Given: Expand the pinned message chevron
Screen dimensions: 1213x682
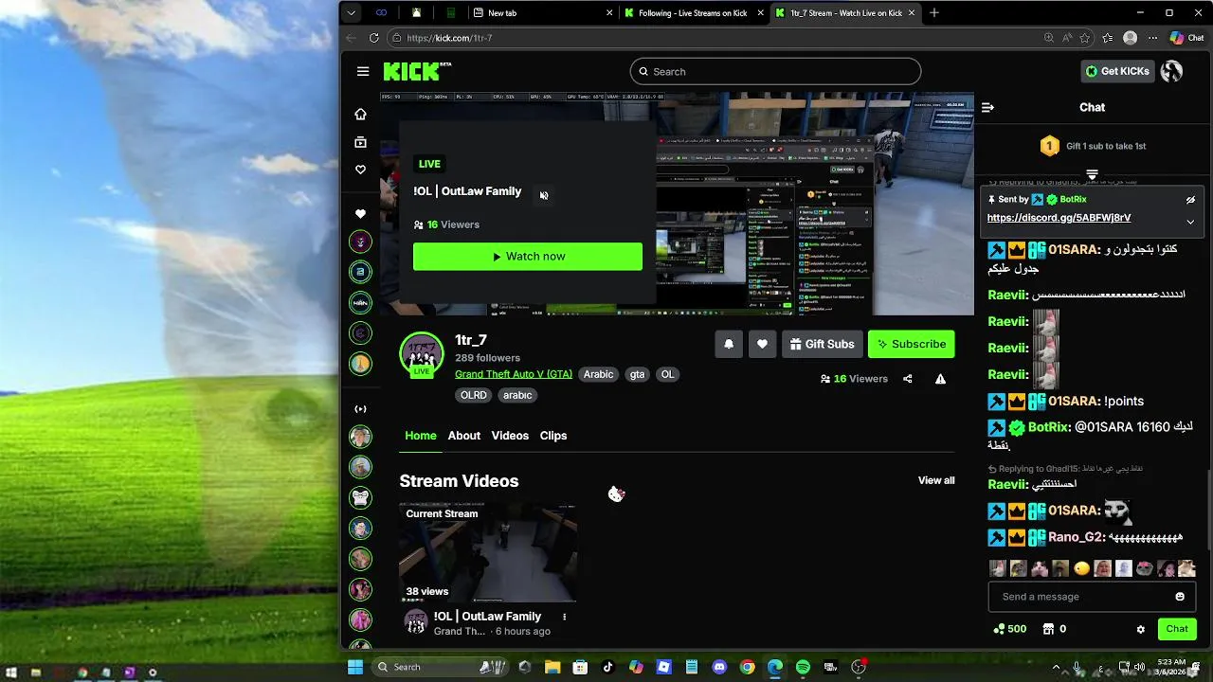Looking at the screenshot, I should click(1190, 222).
